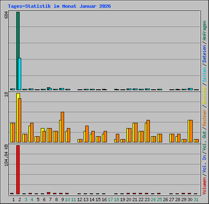Image resolution: width=209 pixels, height=204 pixels.
Task: Click day label 28 on the x-axis
Action: [178, 200]
